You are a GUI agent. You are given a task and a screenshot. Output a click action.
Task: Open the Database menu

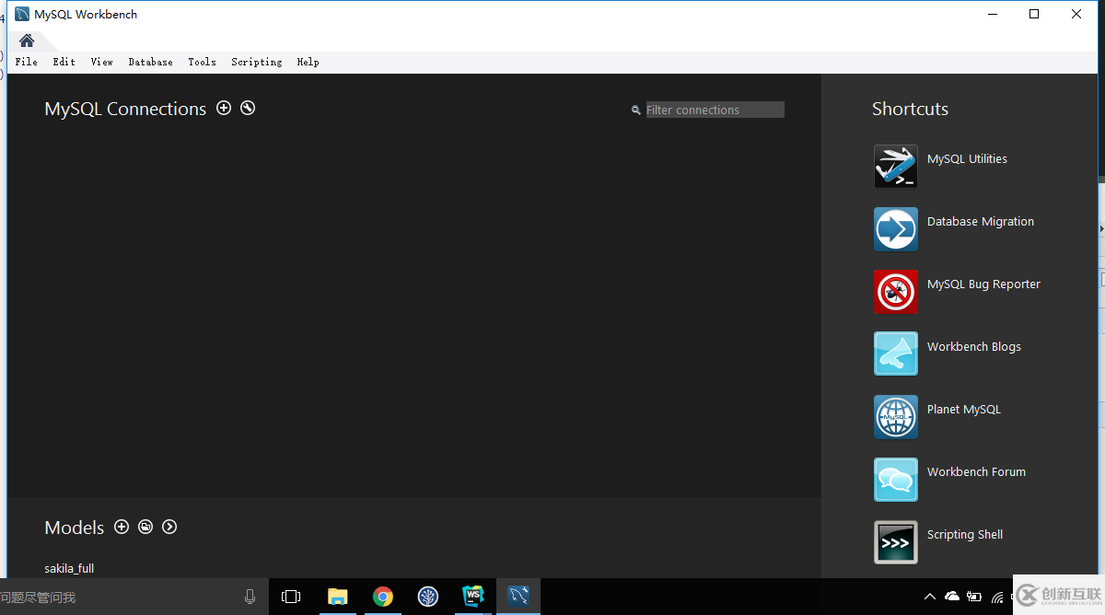pyautogui.click(x=150, y=62)
